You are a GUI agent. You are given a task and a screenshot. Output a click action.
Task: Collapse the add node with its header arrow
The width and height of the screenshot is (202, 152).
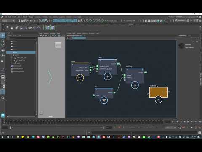coord(100,61)
